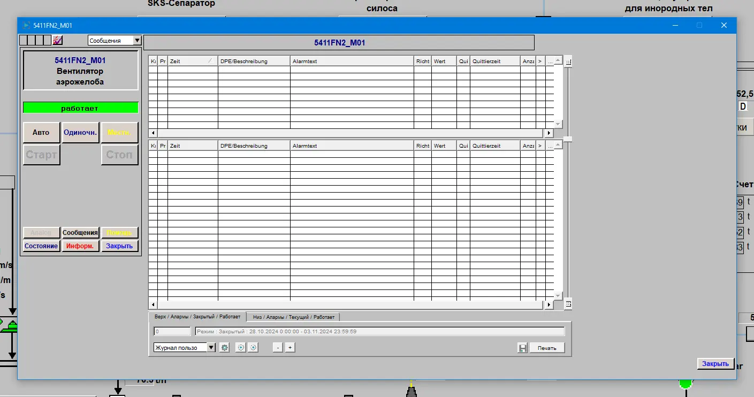Click the greyed 0 count input field
Image resolution: width=754 pixels, height=397 pixels.
pos(172,332)
